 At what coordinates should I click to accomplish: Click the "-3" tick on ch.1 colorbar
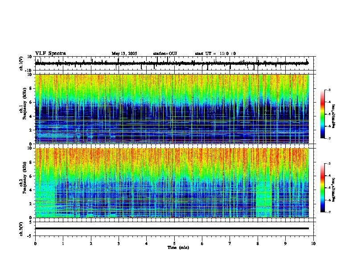(328, 90)
